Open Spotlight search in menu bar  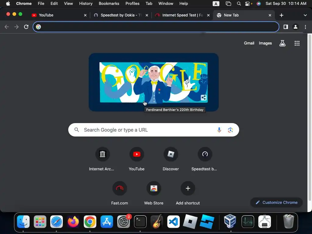click(239, 4)
